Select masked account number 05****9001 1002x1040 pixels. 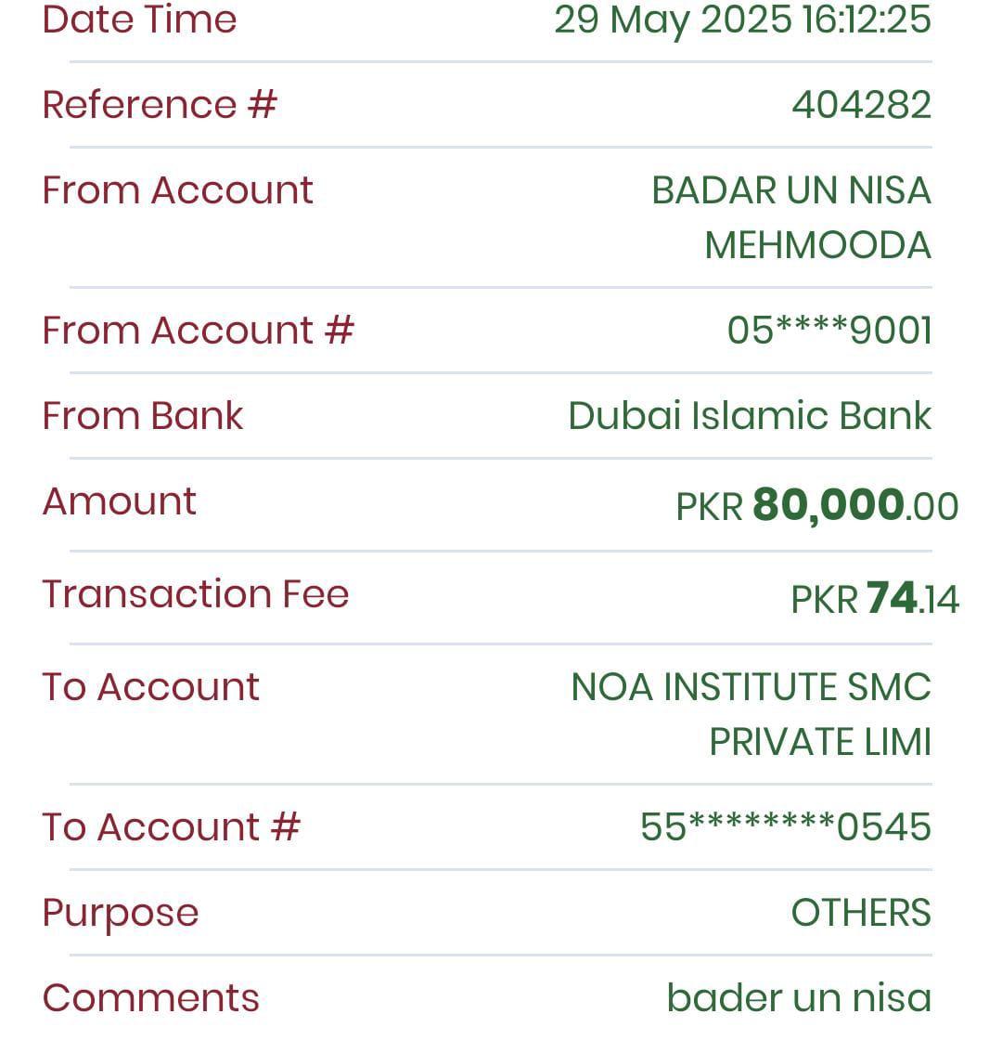click(x=829, y=331)
